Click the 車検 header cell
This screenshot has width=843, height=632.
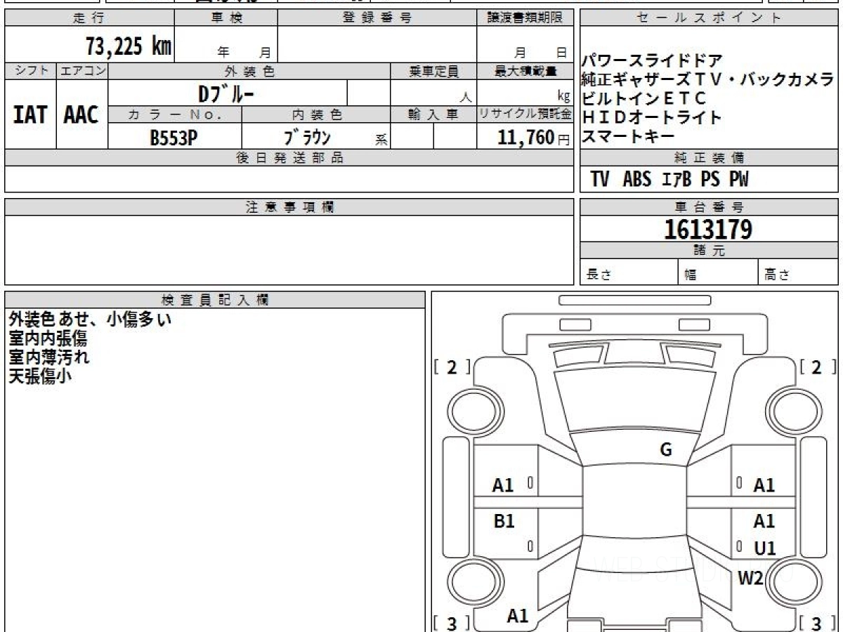[226, 18]
